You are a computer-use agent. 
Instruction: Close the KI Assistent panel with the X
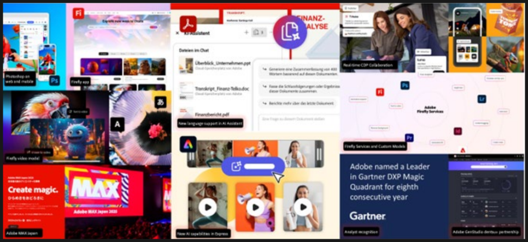coord(178,33)
